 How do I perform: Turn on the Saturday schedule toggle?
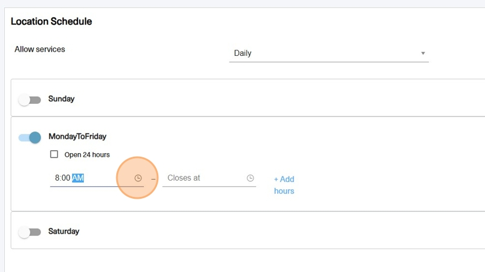pyautogui.click(x=30, y=232)
